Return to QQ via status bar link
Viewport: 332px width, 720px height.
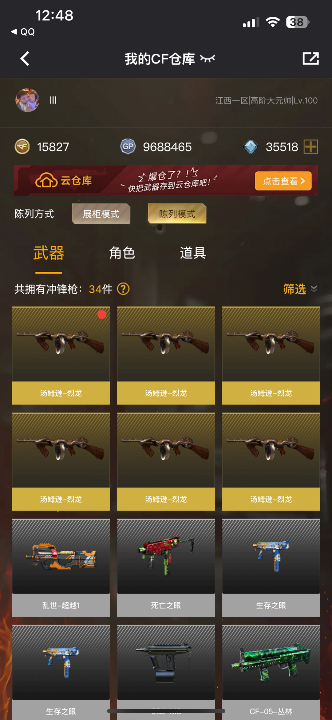pos(23,32)
